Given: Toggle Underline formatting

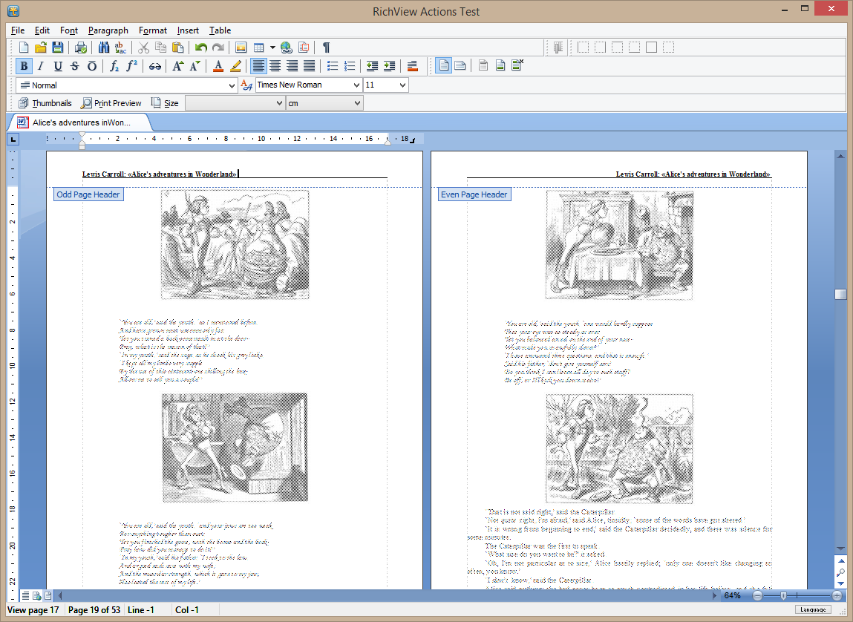Looking at the screenshot, I should (58, 66).
